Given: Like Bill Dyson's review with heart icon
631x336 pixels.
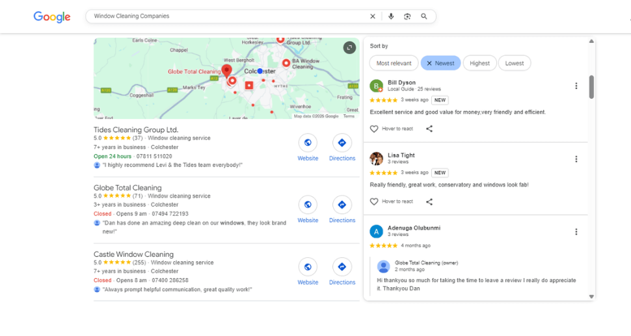Looking at the screenshot, I should pyautogui.click(x=374, y=129).
